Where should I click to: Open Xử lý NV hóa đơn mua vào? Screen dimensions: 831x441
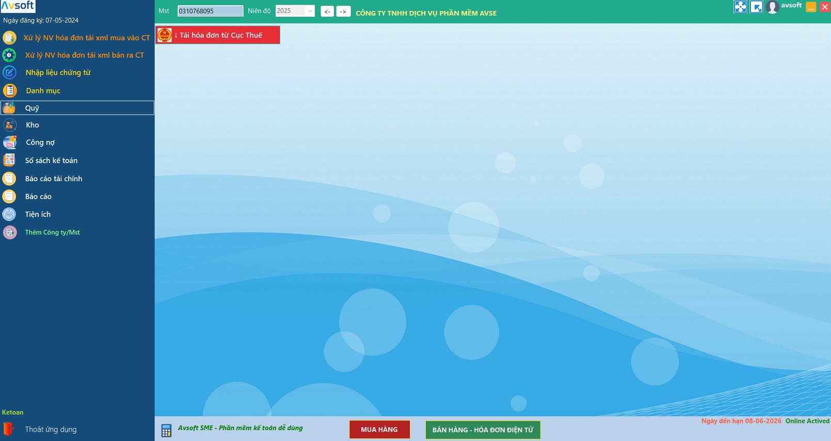pos(86,38)
